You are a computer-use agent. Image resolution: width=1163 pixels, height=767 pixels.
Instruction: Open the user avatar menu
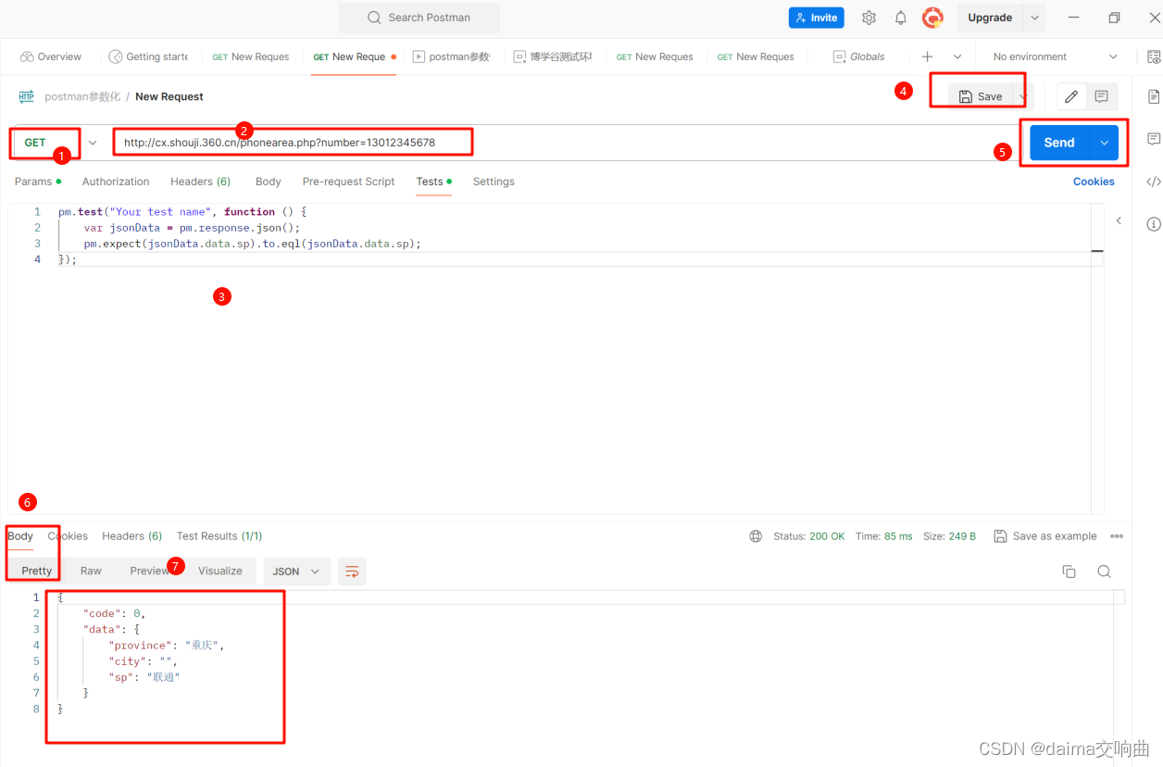pos(932,18)
